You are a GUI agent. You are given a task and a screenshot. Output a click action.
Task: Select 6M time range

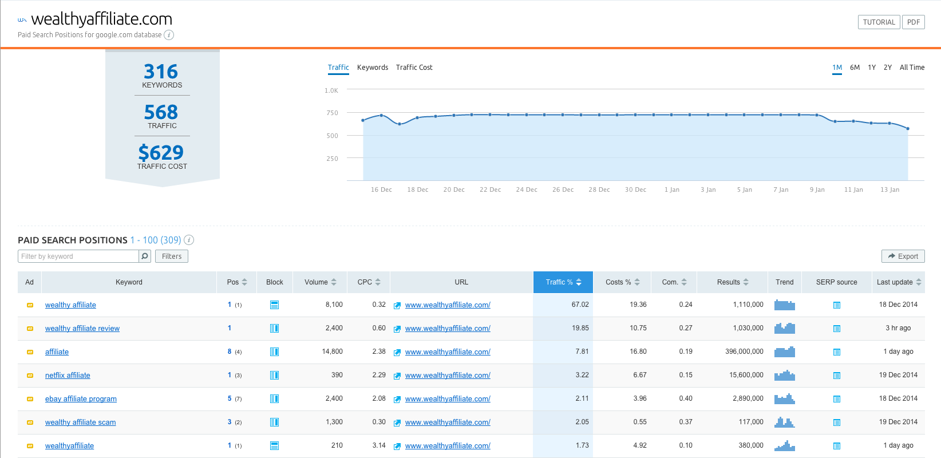click(855, 68)
